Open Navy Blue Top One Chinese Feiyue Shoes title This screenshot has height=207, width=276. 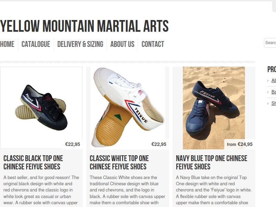pyautogui.click(x=211, y=162)
